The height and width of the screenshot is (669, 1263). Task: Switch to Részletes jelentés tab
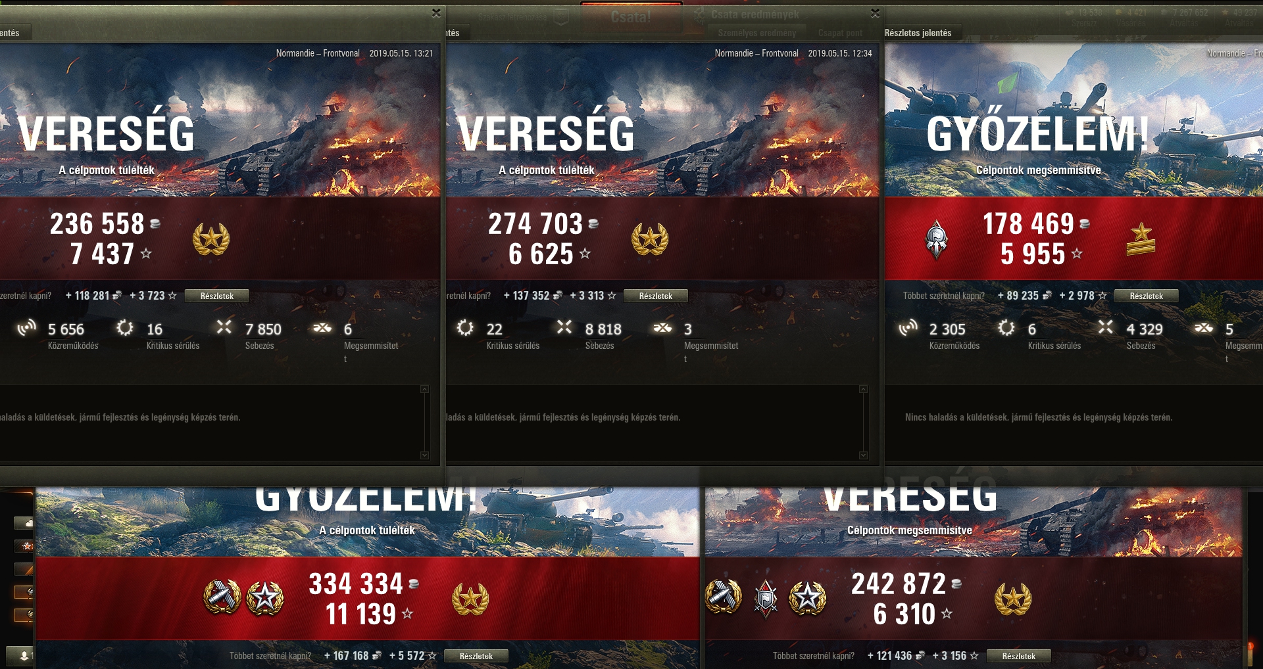(x=918, y=33)
